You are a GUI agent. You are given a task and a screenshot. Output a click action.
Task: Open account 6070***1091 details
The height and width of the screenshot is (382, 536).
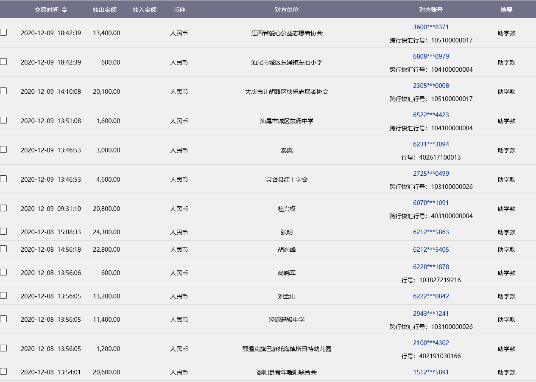431,203
